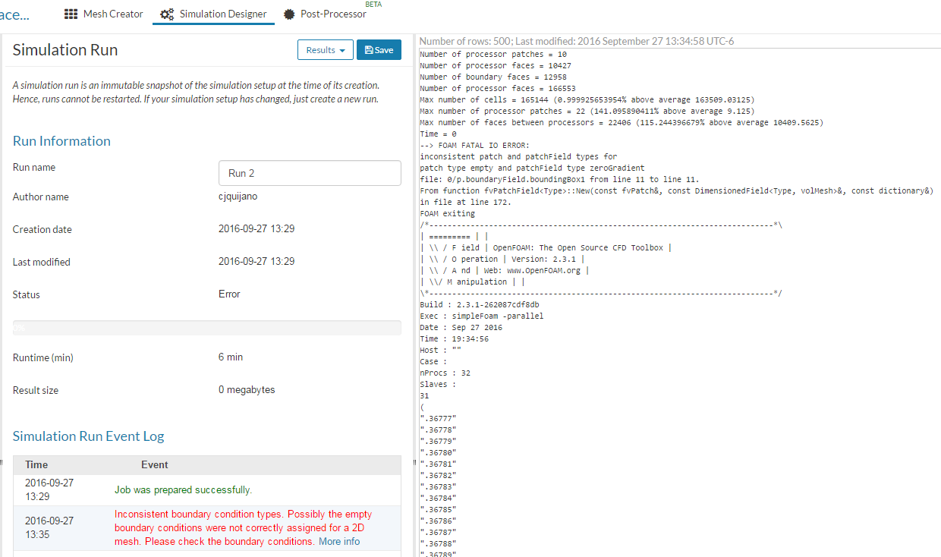Click the run progress bar
Screen dimensions: 941x557
[207, 328]
